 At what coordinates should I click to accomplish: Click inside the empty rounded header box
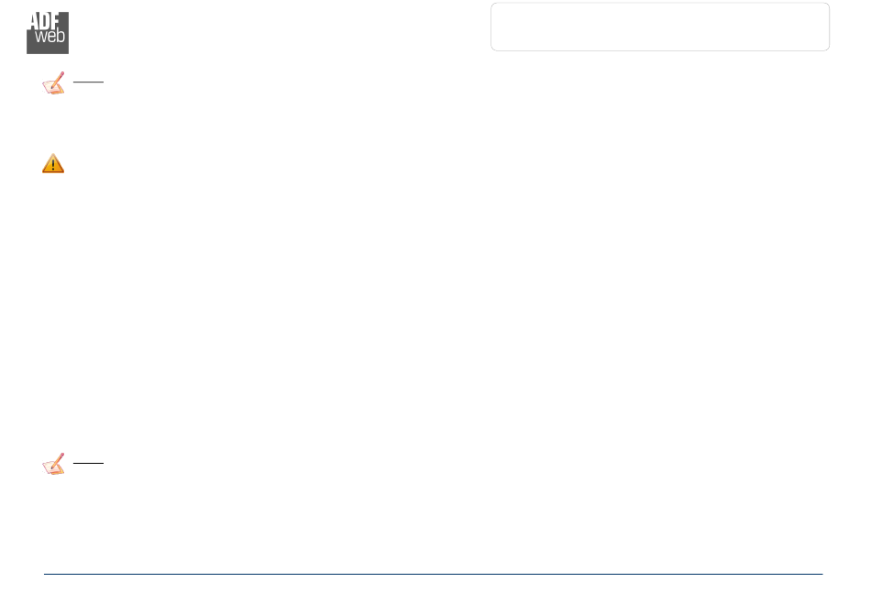pos(660,27)
